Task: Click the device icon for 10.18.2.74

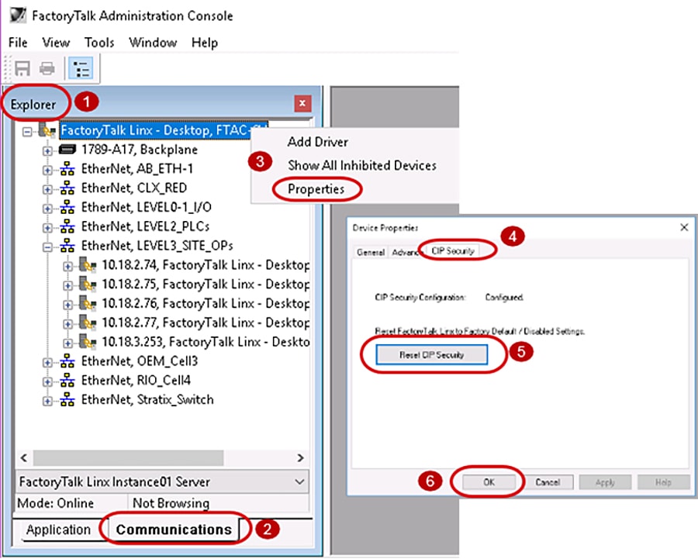Action: (88, 265)
